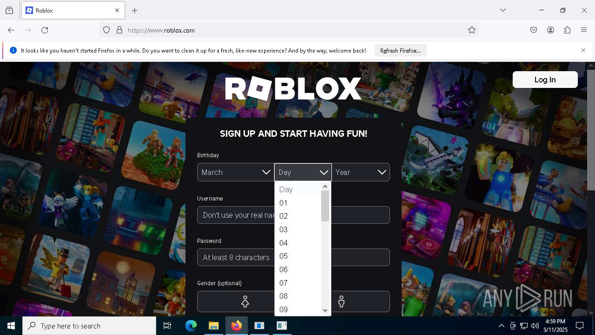Focus the Username input field

coord(293,215)
